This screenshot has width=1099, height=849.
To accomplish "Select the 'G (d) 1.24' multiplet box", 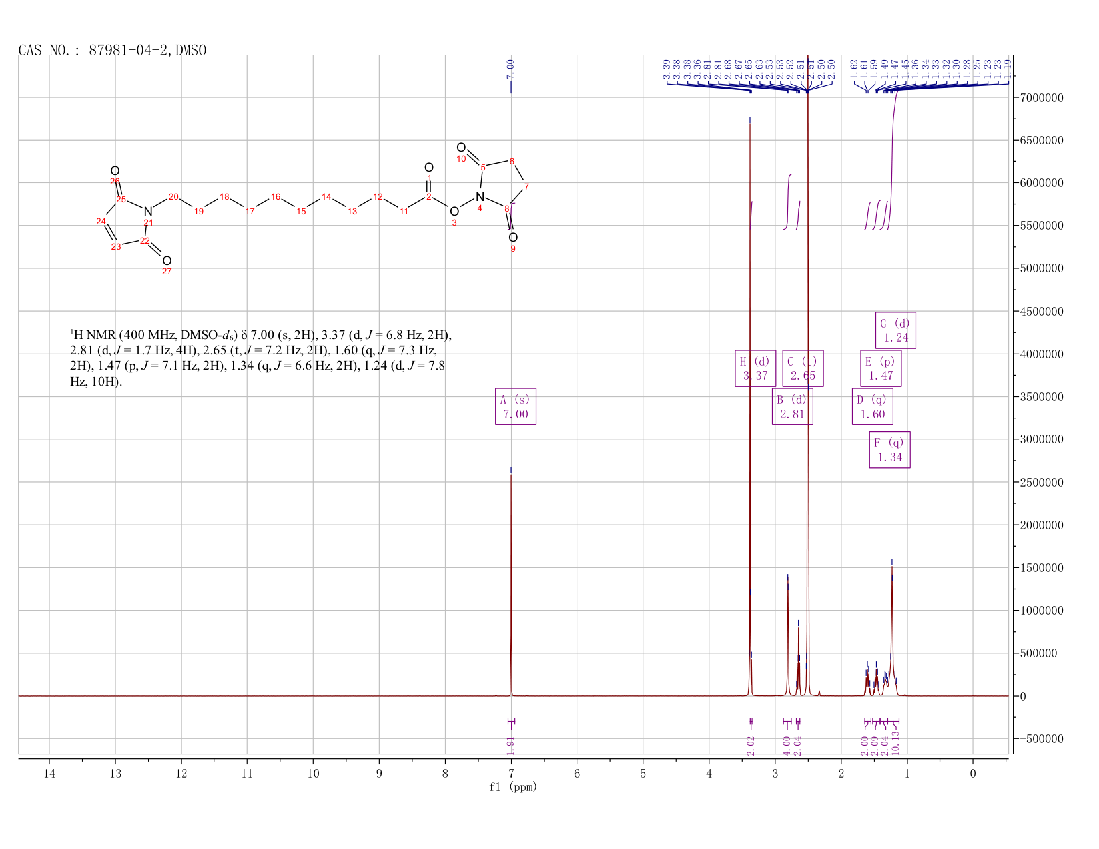I will click(x=896, y=330).
